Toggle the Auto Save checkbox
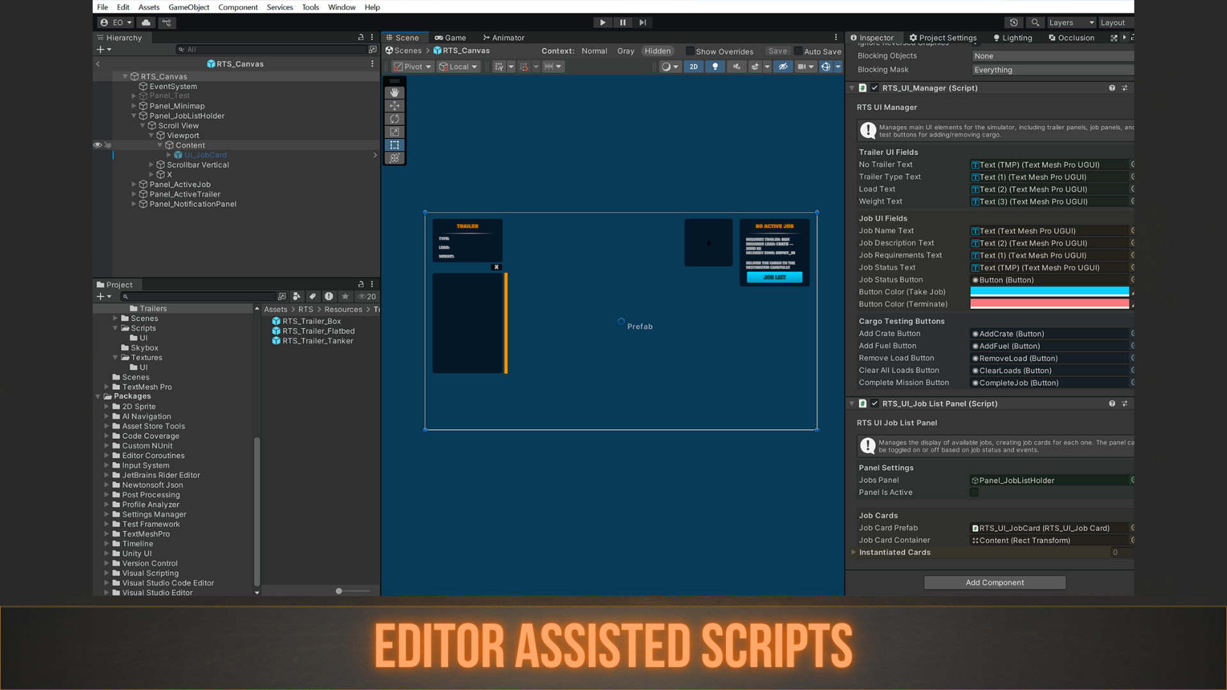This screenshot has width=1227, height=690. [x=798, y=51]
